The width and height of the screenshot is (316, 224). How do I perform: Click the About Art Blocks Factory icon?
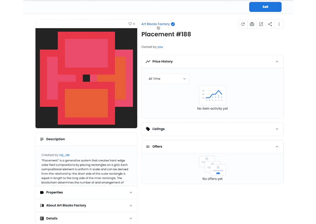coord(42,205)
